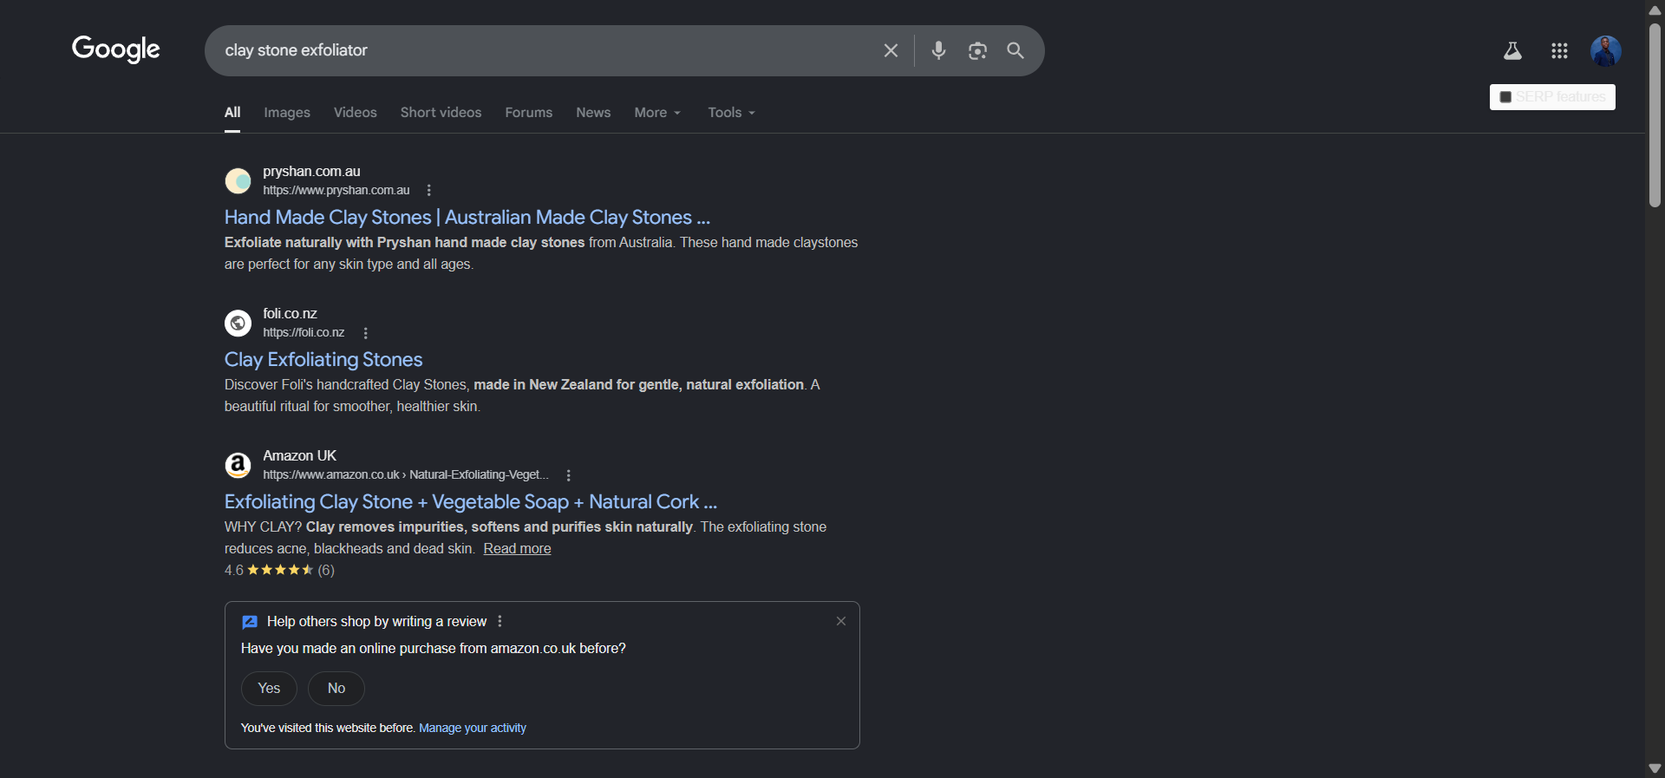Start voice search with microphone icon
The image size is (1665, 778).
(938, 50)
